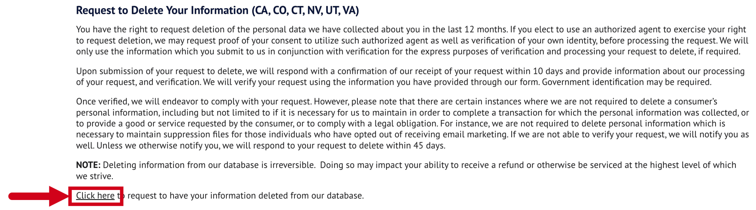This screenshot has width=756, height=210.
Task: Click the words 'we strive.' ending the note
Action: (x=95, y=176)
